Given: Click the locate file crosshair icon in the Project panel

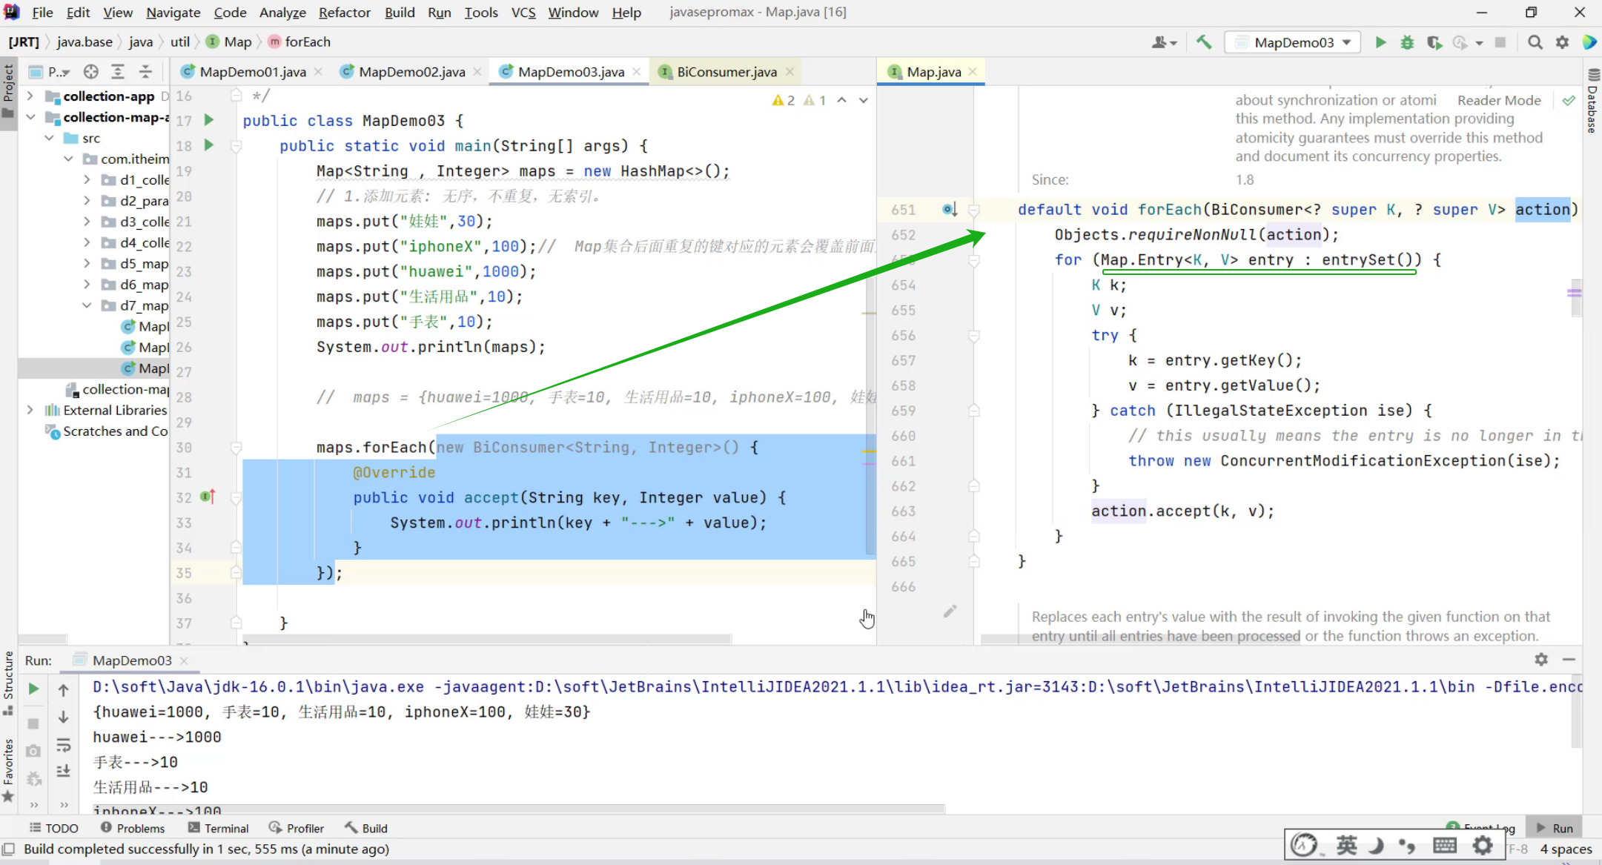Looking at the screenshot, I should [91, 71].
